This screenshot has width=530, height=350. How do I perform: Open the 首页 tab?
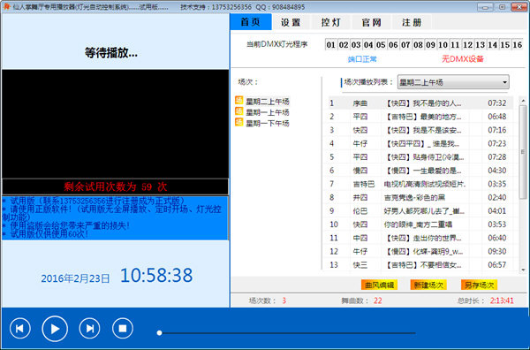tap(251, 22)
